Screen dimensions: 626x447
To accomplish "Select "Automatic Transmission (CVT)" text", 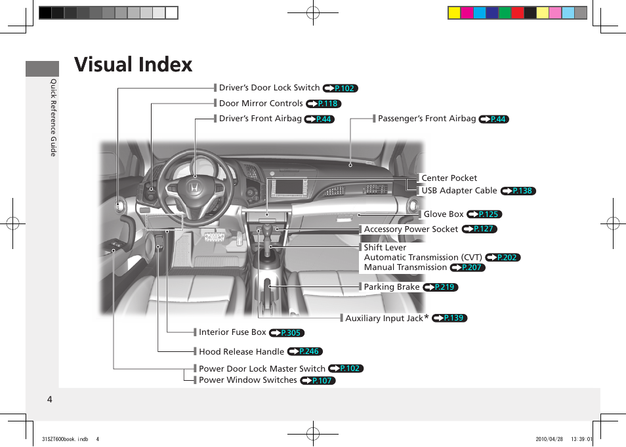I will click(x=423, y=258).
